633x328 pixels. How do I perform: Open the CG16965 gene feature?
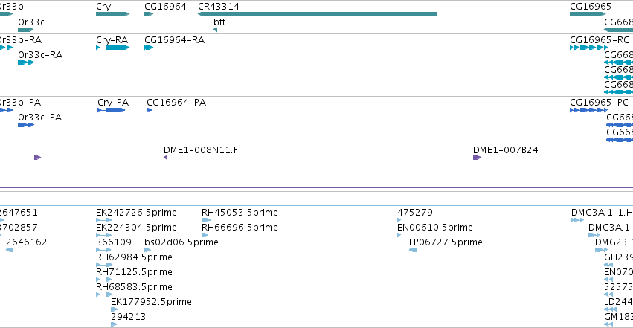[x=588, y=14]
